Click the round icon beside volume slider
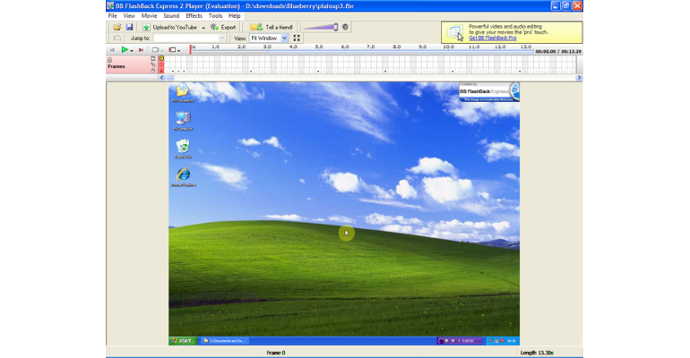The image size is (690, 358). coord(345,27)
